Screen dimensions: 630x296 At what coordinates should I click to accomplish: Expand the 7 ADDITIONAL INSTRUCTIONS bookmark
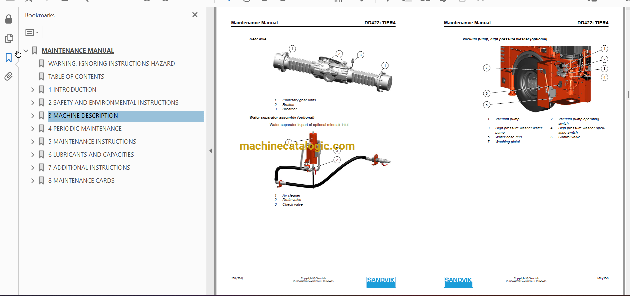[x=33, y=168]
